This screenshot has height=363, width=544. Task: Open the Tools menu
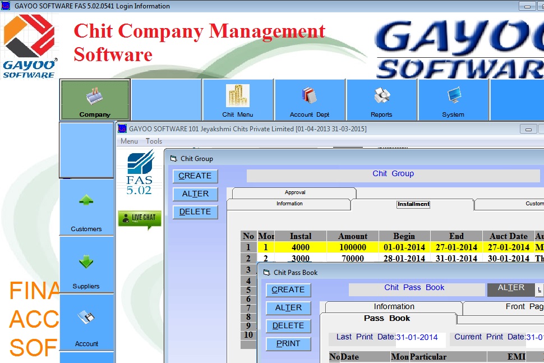point(154,141)
